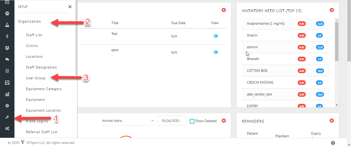The width and height of the screenshot is (351, 147).
Task: Open the paw patients icon in sidebar
Action: [x=7, y=13]
